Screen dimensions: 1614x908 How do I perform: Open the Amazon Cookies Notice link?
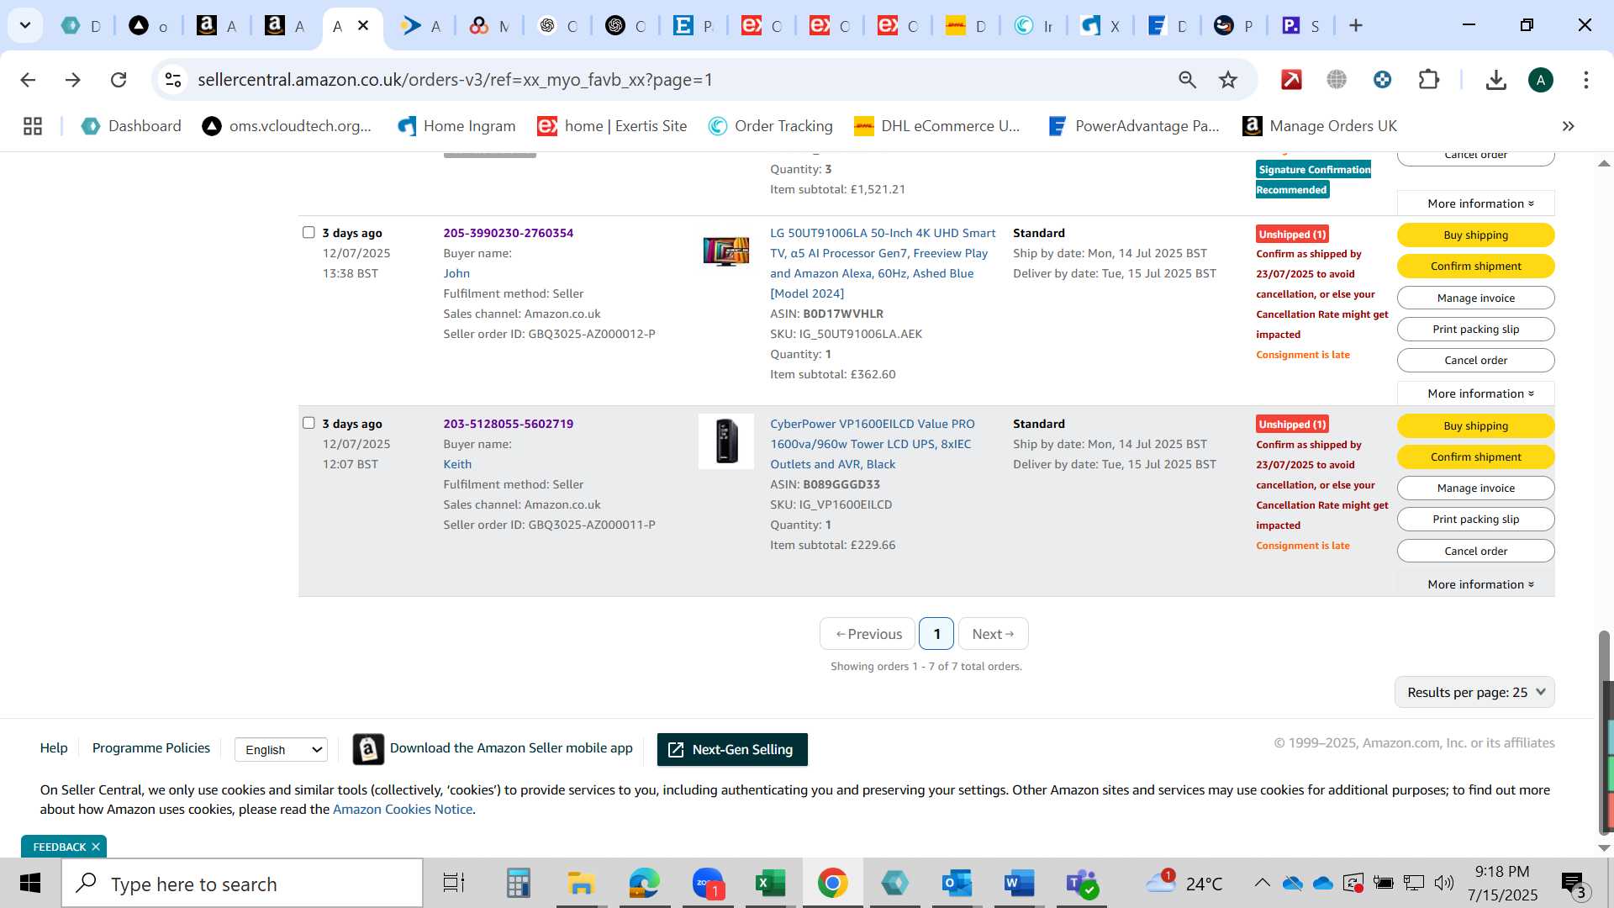(x=403, y=810)
